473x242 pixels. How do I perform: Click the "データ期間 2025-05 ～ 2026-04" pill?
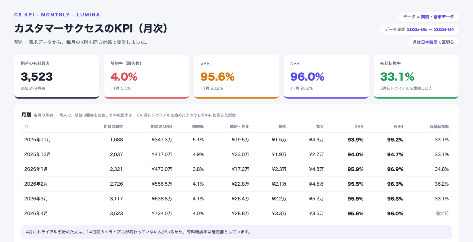click(x=419, y=30)
